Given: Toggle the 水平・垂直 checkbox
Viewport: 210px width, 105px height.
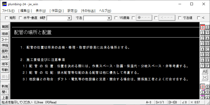Looking at the screenshot, I should (20, 18).
